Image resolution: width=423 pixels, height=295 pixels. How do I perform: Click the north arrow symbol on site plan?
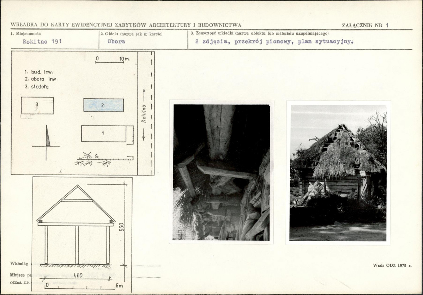(46, 142)
